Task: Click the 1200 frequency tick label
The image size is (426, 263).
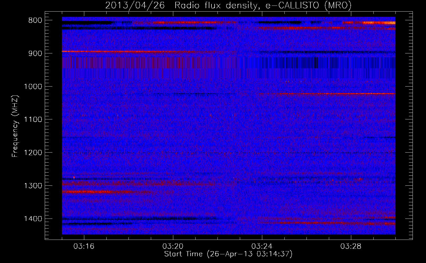Action: pyautogui.click(x=33, y=153)
